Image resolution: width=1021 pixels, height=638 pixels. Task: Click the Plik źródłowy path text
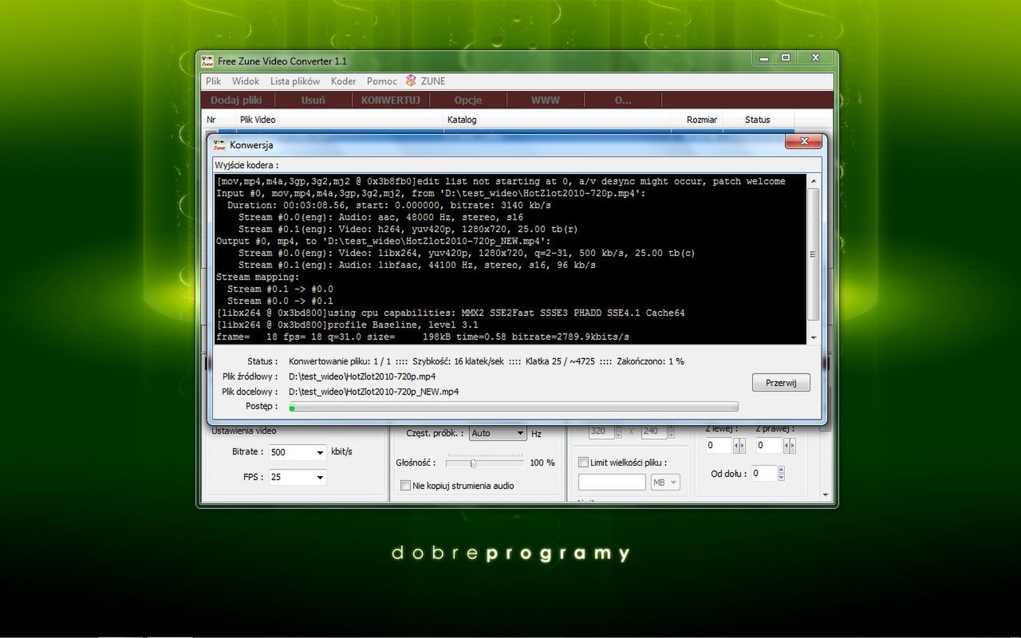tap(362, 376)
